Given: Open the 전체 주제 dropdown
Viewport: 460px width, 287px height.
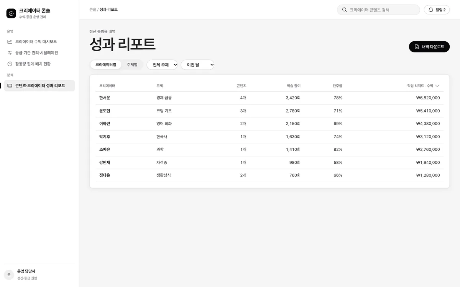Looking at the screenshot, I should tap(162, 65).
